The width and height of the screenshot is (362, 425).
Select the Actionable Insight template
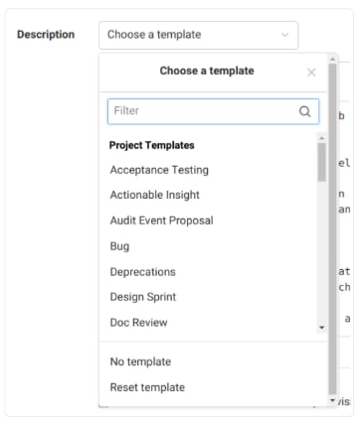[155, 195]
